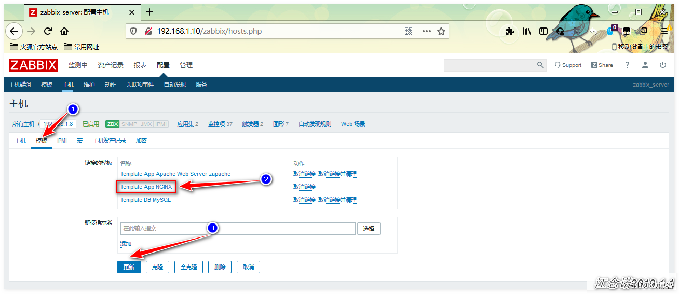Open the Ghostery ghost extension icon

tap(611, 31)
